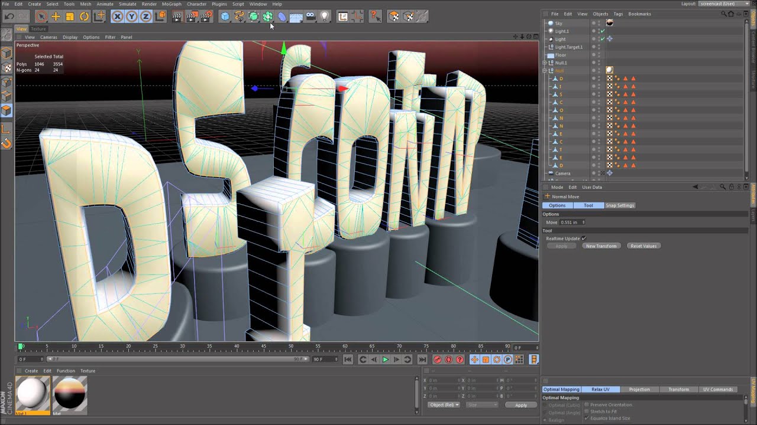Viewport: 757px width, 425px height.
Task: Expand the Null.1 object
Action: click(545, 63)
